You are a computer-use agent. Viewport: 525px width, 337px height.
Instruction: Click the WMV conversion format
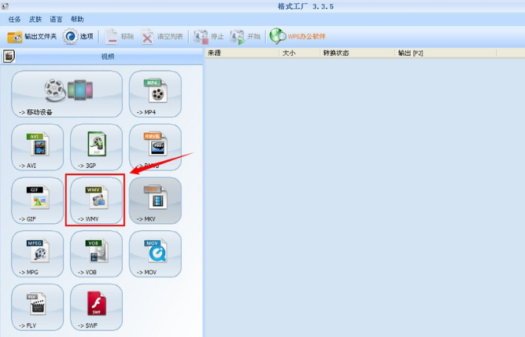pyautogui.click(x=97, y=200)
